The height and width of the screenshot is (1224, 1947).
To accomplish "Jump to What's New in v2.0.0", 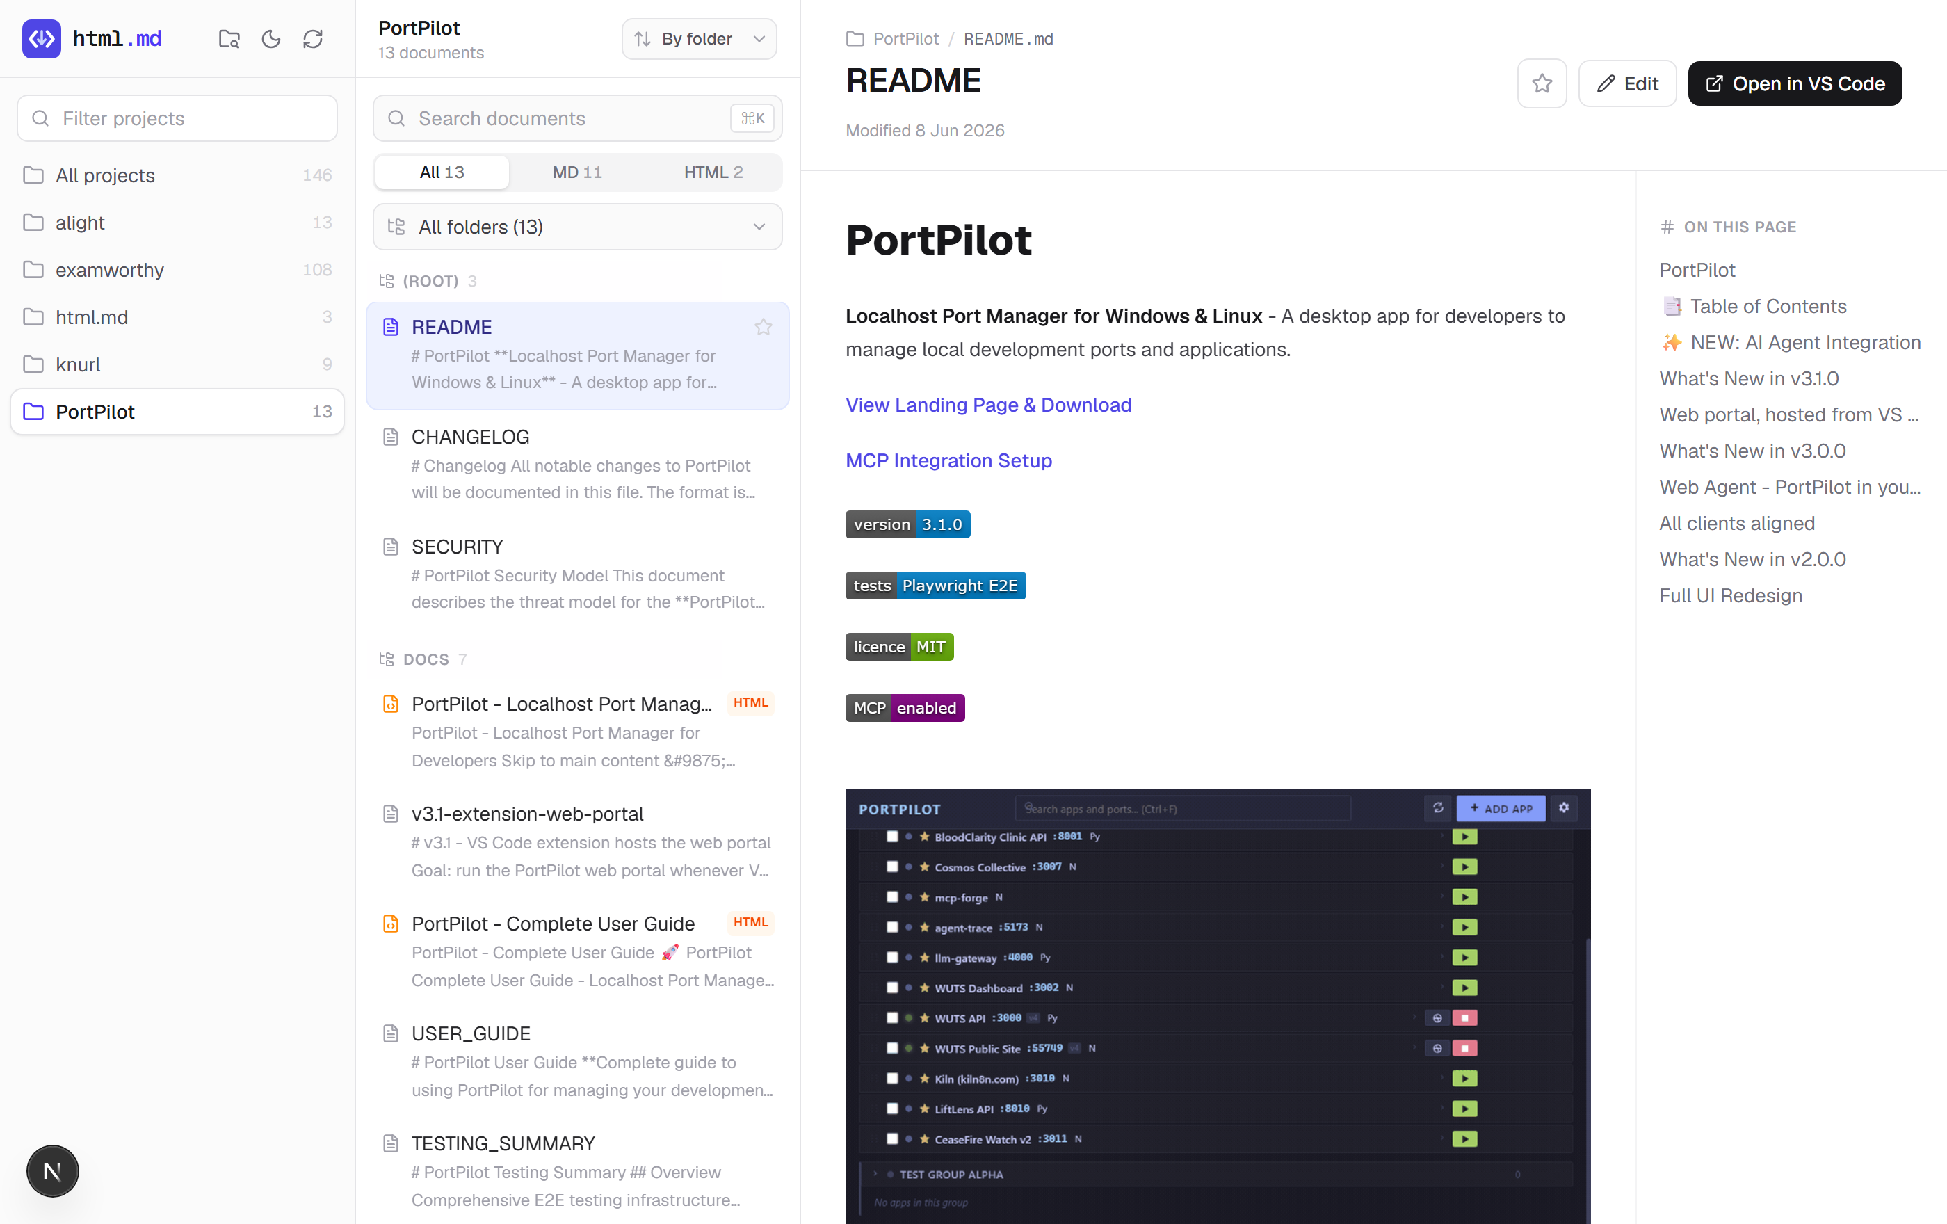I will click(1752, 559).
